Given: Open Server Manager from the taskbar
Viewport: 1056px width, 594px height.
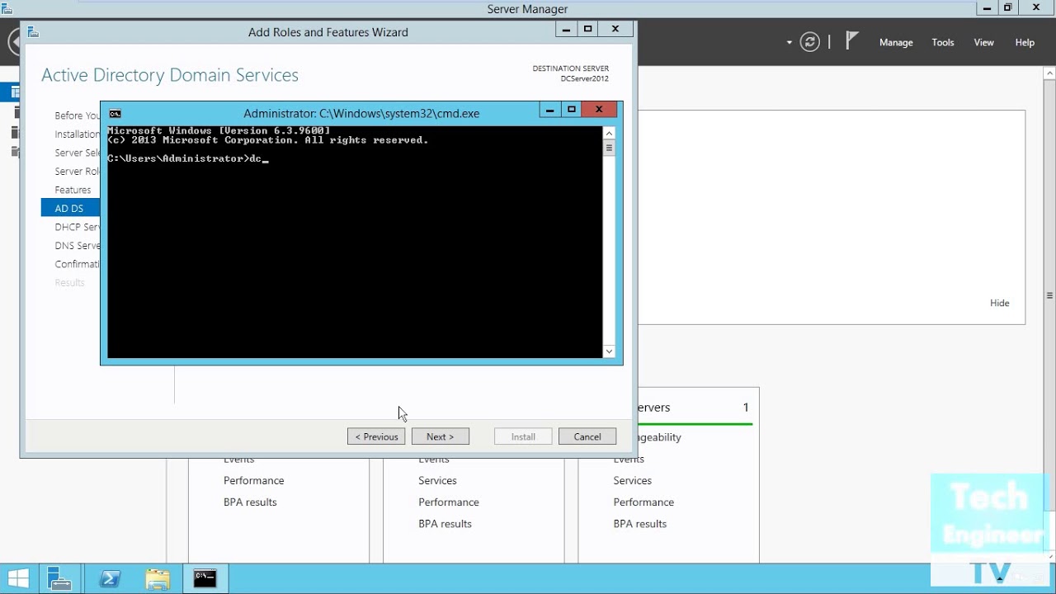Looking at the screenshot, I should coord(60,579).
